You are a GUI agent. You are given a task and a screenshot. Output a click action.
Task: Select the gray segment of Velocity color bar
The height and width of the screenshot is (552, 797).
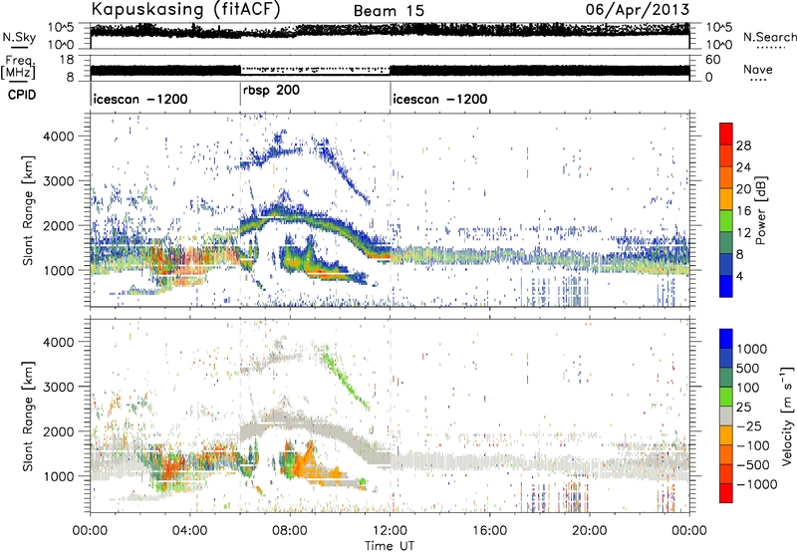coord(726,415)
